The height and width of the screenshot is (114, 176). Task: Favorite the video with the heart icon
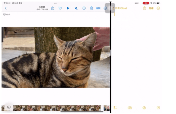point(60,8)
